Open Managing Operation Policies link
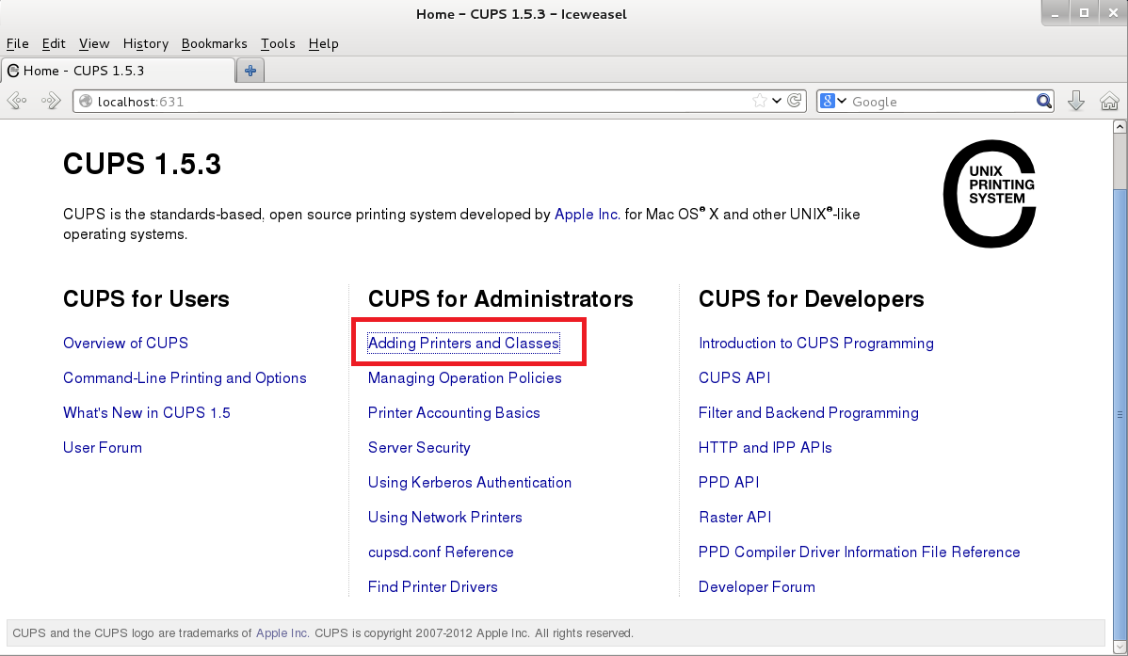Screen dimensions: 1128x656 pyautogui.click(x=465, y=377)
